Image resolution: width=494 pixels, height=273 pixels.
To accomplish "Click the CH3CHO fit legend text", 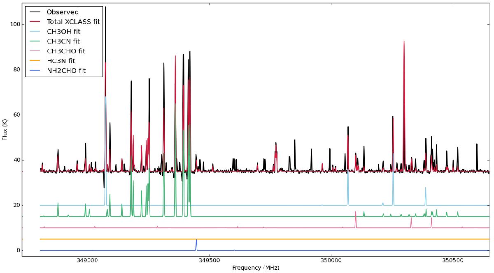I will tap(66, 51).
